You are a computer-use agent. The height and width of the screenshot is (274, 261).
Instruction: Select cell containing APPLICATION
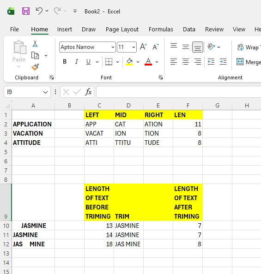(x=33, y=124)
